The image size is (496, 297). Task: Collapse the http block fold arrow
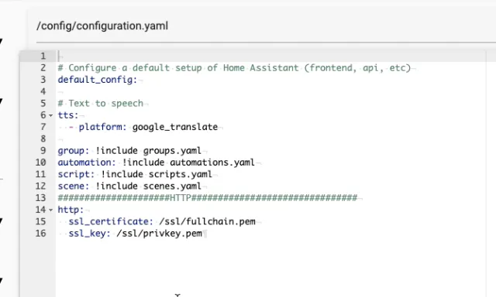51,210
